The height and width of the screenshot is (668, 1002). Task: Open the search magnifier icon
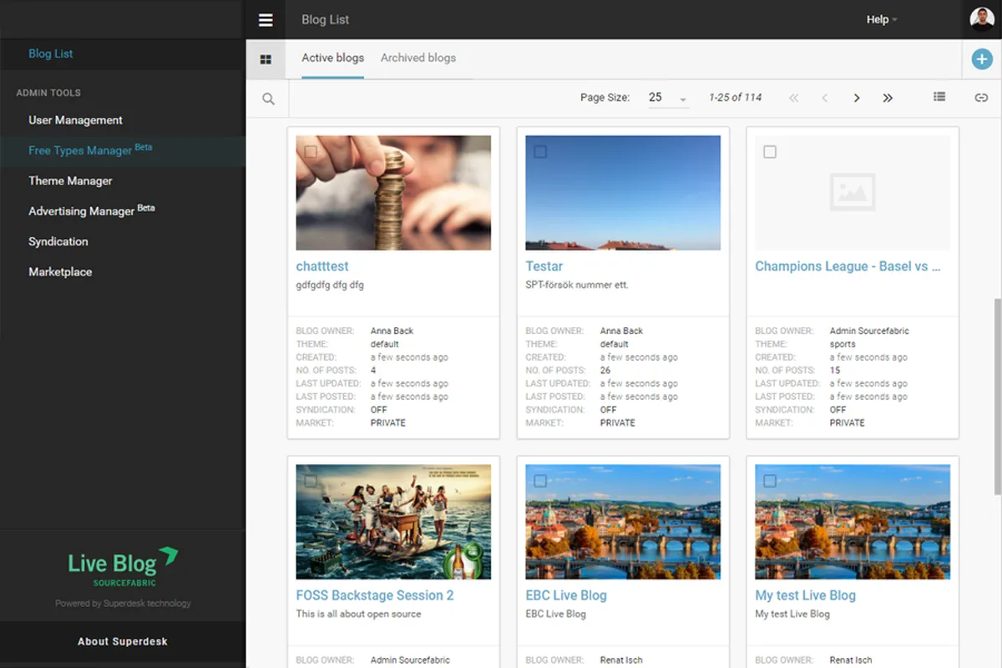click(268, 99)
